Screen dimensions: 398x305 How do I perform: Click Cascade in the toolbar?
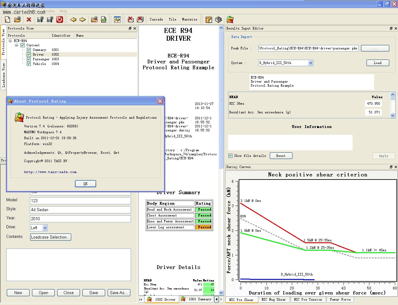pyautogui.click(x=156, y=19)
